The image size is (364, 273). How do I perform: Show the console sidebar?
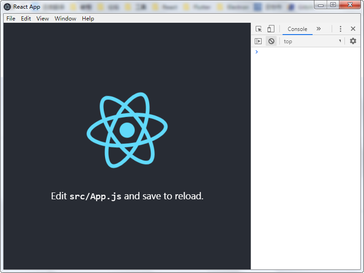258,41
